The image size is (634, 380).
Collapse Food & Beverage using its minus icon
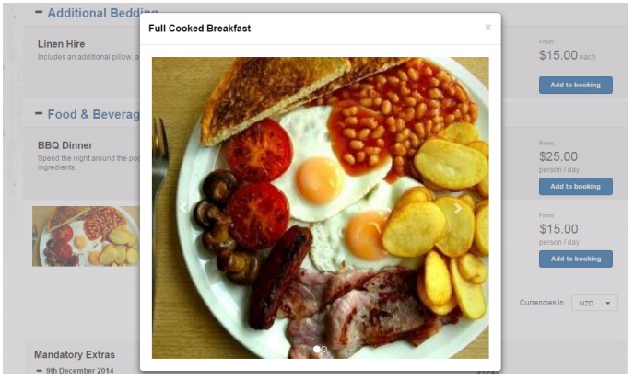coord(39,113)
